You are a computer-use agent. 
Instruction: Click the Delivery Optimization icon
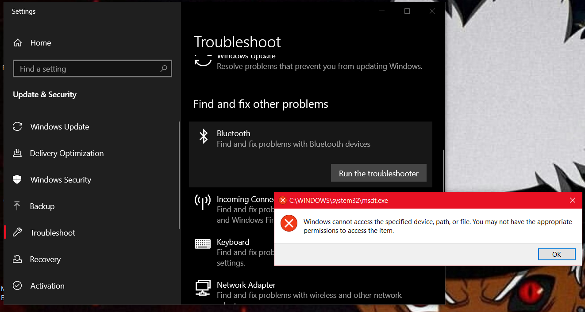coord(17,153)
